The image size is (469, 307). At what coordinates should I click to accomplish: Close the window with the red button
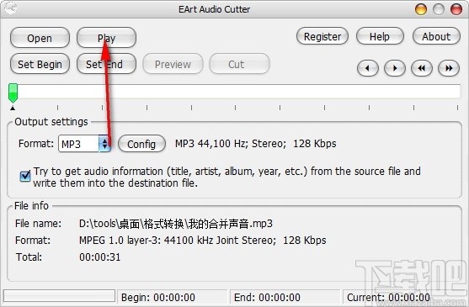pyautogui.click(x=456, y=9)
